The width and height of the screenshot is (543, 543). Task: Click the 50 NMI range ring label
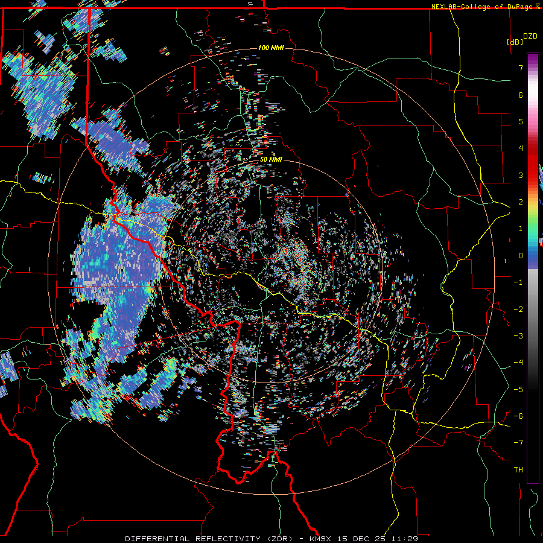pyautogui.click(x=271, y=160)
